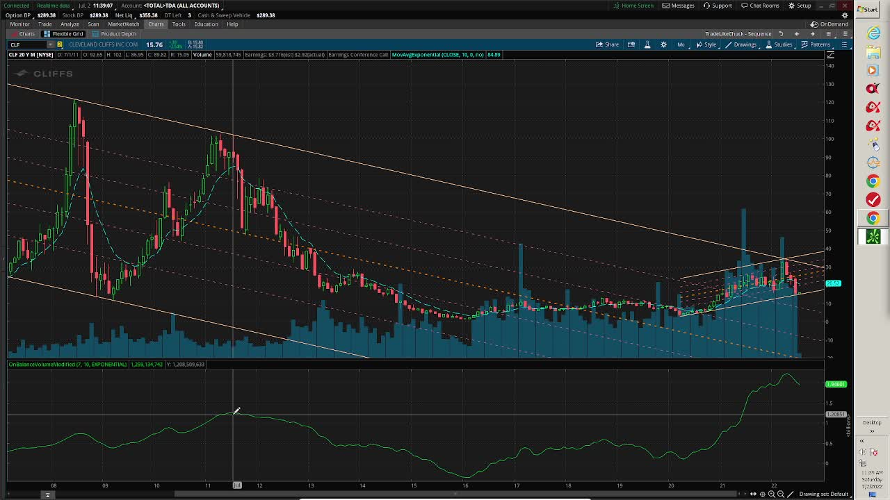
Task: Open the workspace list menu icon
Action: tap(844, 33)
